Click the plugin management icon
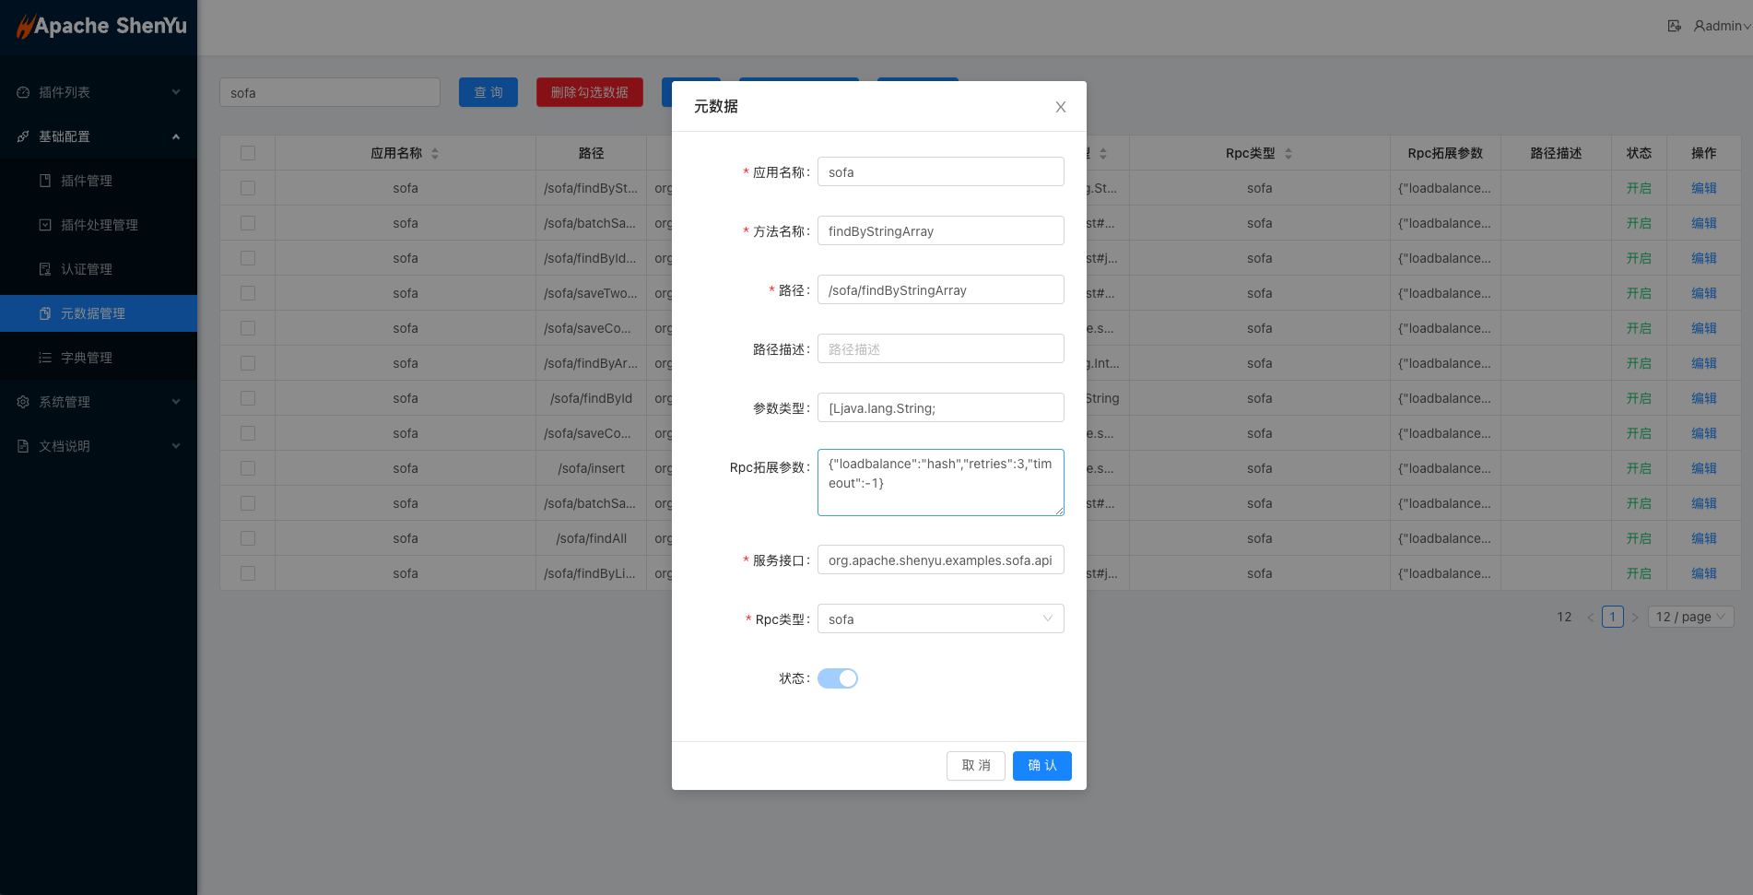1753x895 pixels. (45, 181)
